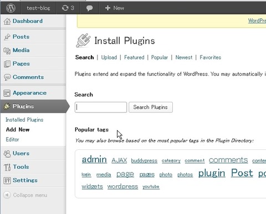
Task: Click the Collapse menu arrow icon
Action: (7, 195)
